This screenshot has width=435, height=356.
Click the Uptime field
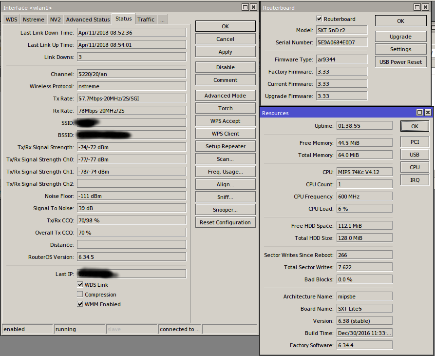[x=364, y=126]
